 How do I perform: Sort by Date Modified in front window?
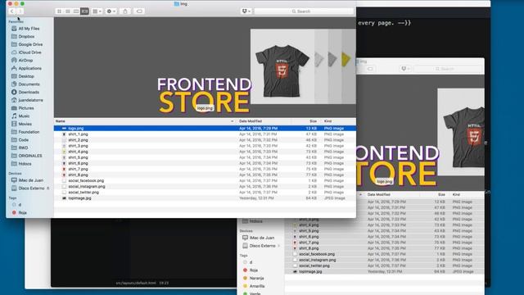coord(251,121)
